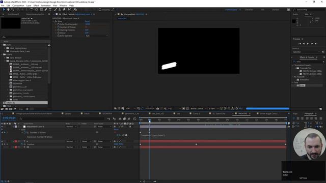Collapse the Echo effect twirl in Effect Controls
This screenshot has height=183, width=326.
53,21
